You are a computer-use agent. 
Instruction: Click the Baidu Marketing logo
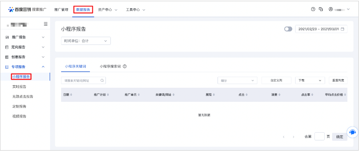coord(20,9)
